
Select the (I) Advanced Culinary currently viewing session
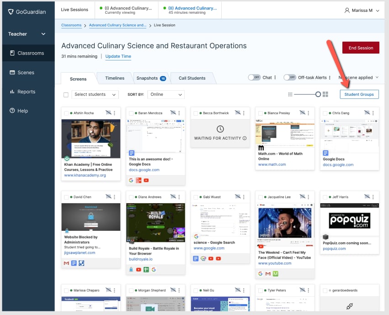click(x=126, y=10)
